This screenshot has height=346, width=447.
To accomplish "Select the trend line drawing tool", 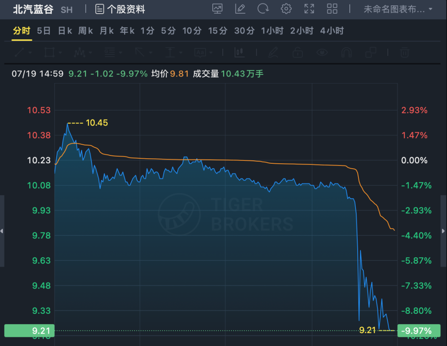I will [19, 52].
